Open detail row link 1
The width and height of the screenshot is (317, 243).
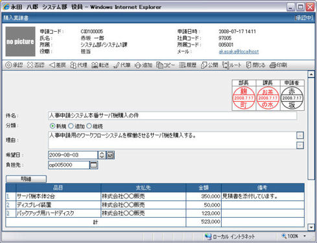click(x=8, y=196)
